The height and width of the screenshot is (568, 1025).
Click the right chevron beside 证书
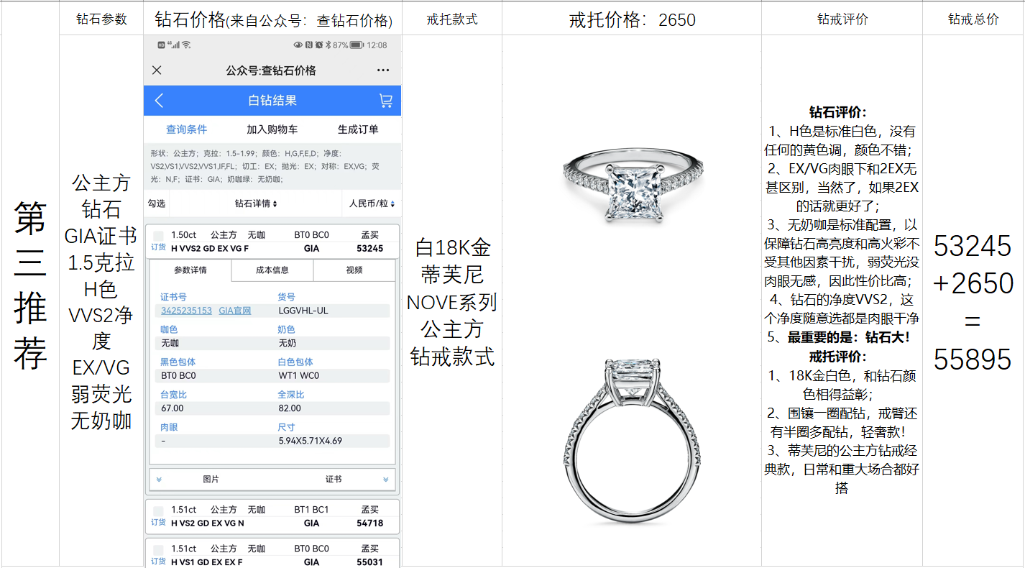386,480
